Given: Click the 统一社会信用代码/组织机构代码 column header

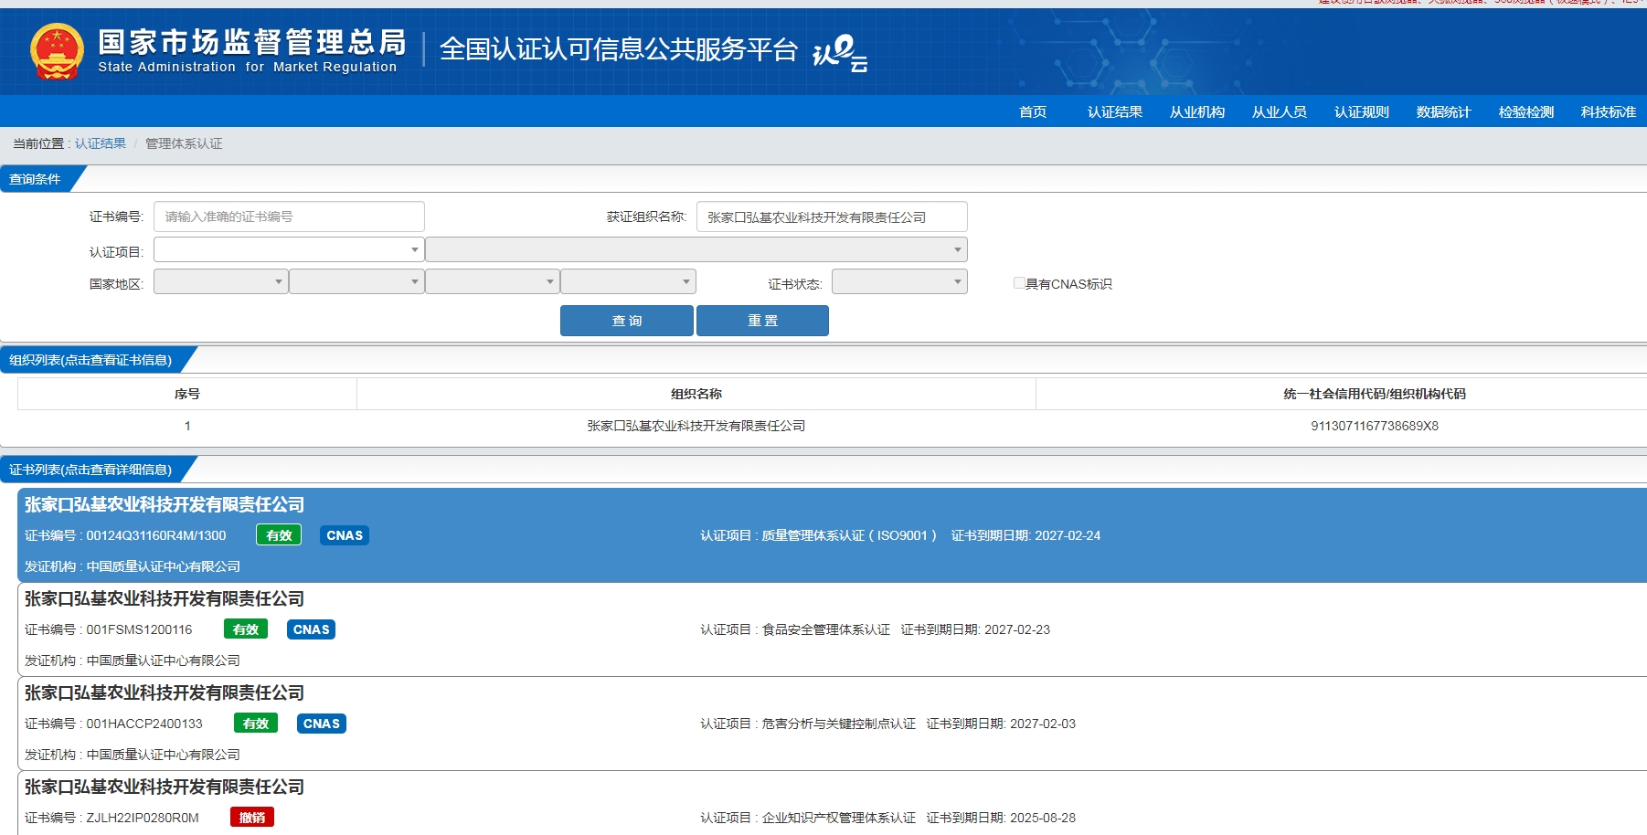Looking at the screenshot, I should (1375, 394).
